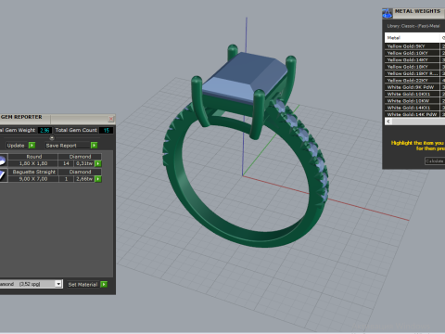Collapse the Gem Reporter divider toggle

(52, 138)
